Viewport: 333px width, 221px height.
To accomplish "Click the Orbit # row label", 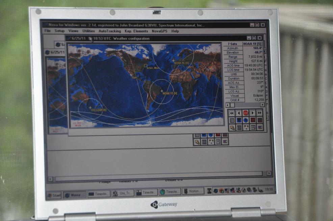I will (x=235, y=100).
